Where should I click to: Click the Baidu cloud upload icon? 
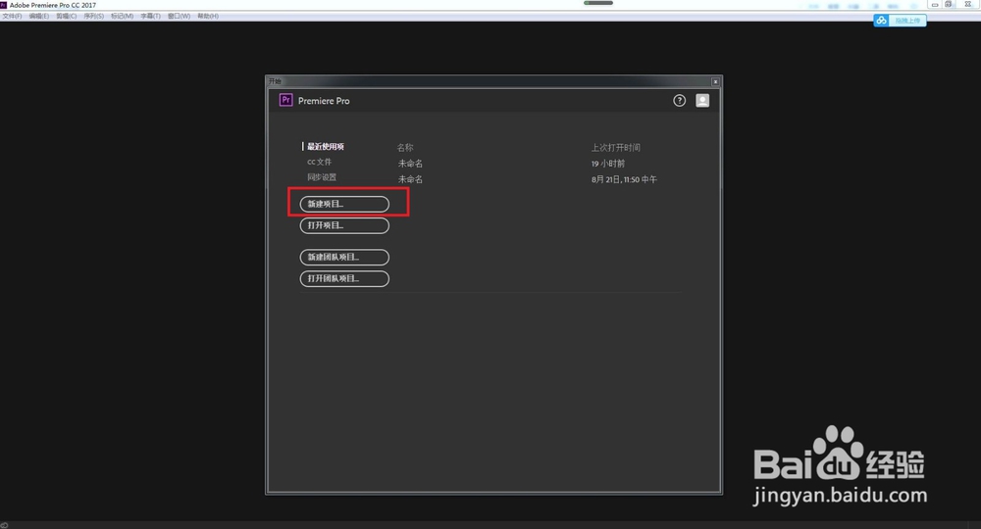tap(882, 21)
